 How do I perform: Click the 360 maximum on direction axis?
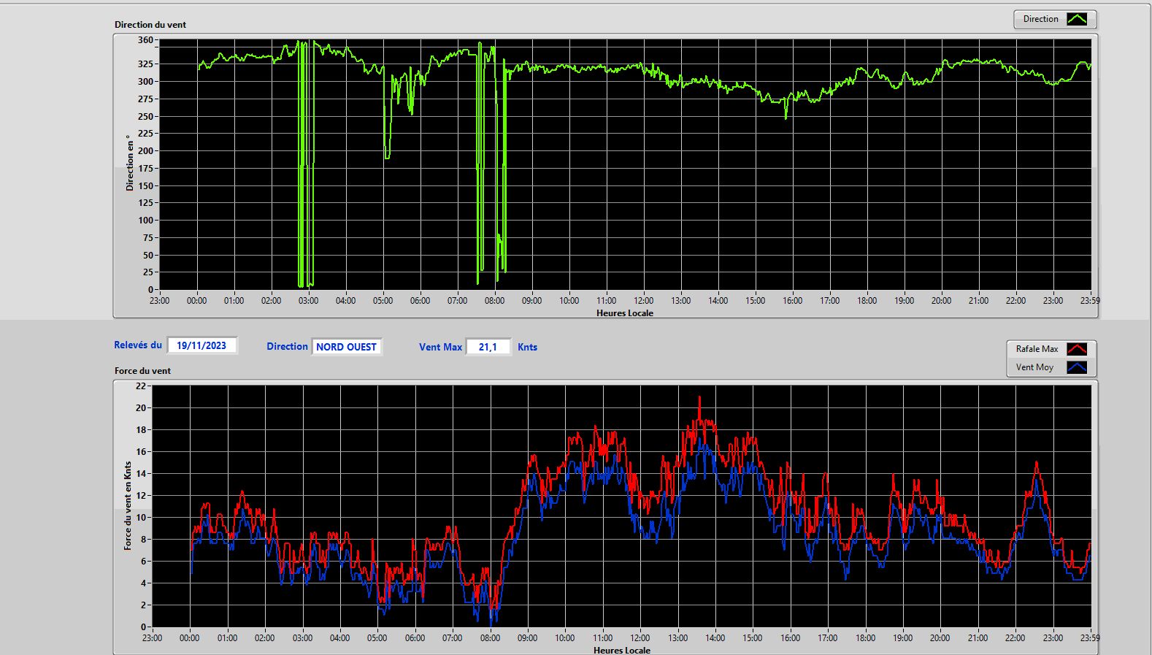(145, 40)
